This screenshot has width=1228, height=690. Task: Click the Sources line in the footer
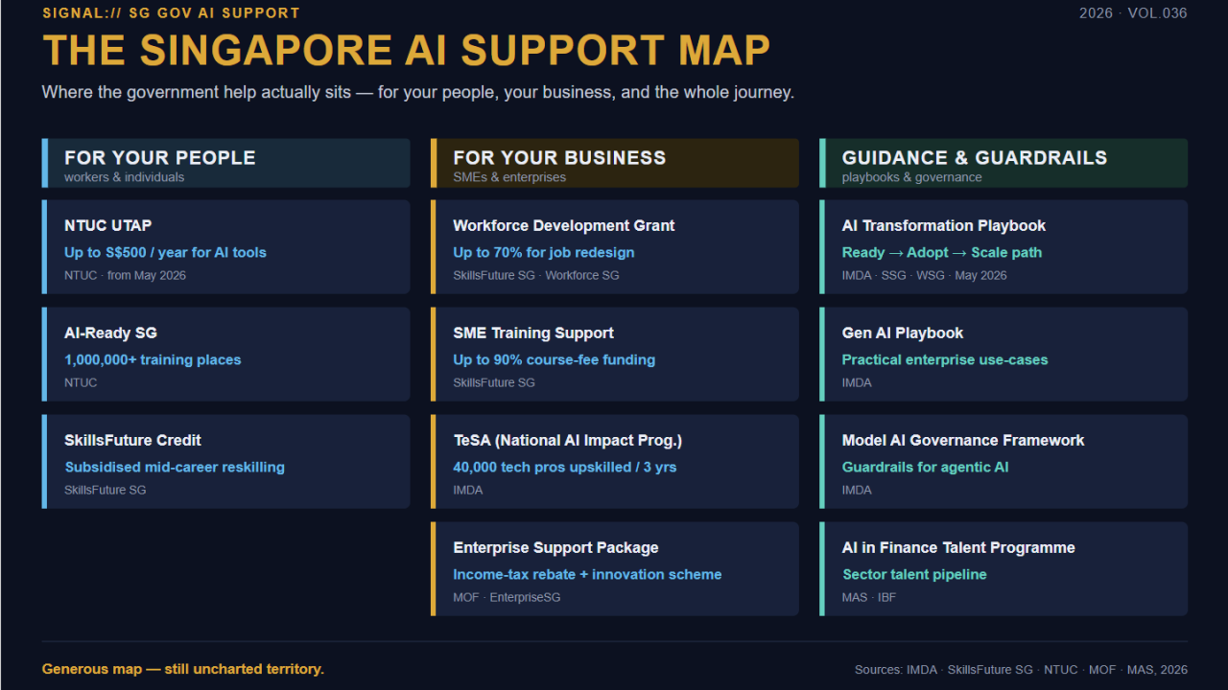pos(1021,670)
